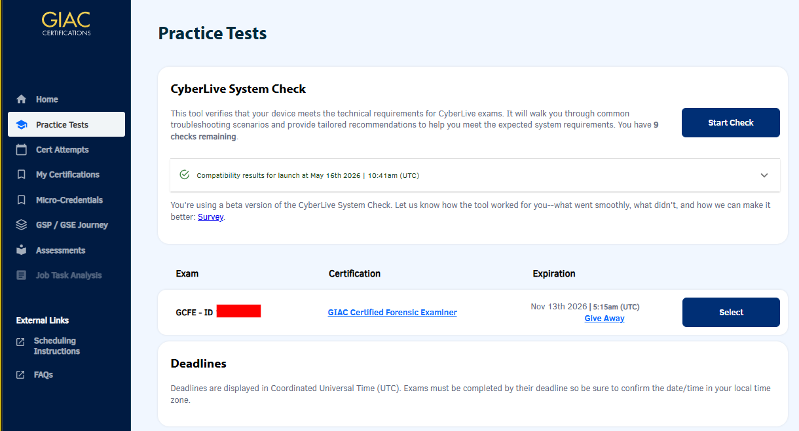The image size is (799, 431).
Task: Click the Give Away link
Action: (604, 319)
